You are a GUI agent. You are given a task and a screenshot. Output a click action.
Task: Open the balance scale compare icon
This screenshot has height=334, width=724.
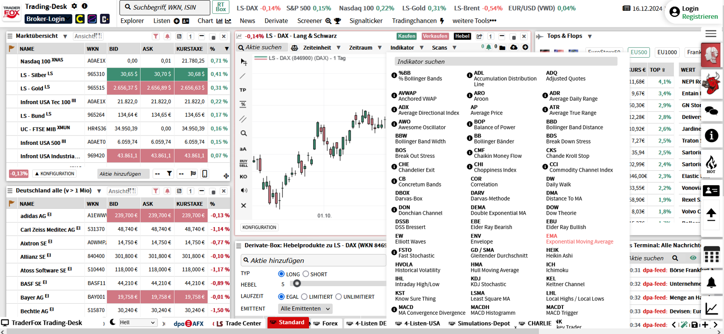294,48
